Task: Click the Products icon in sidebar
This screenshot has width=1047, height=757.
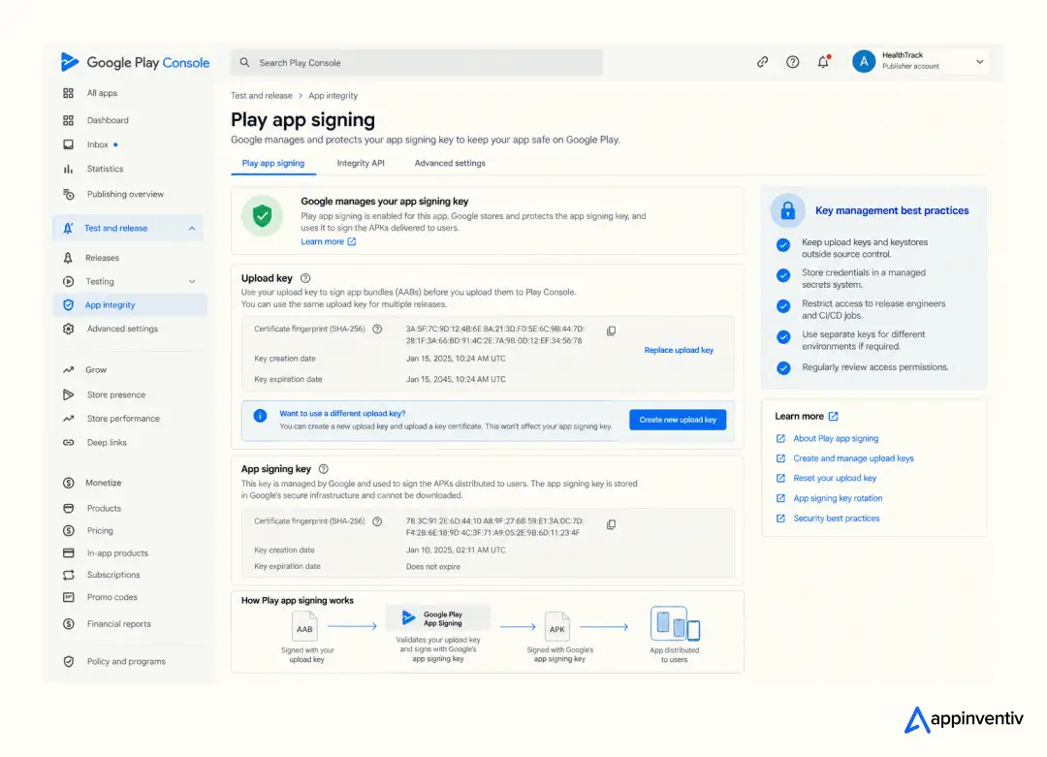Action: point(68,508)
